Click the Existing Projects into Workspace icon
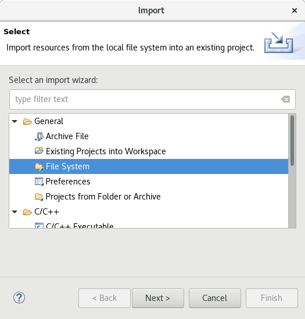Viewport: 305px width, 319px height. [39, 151]
